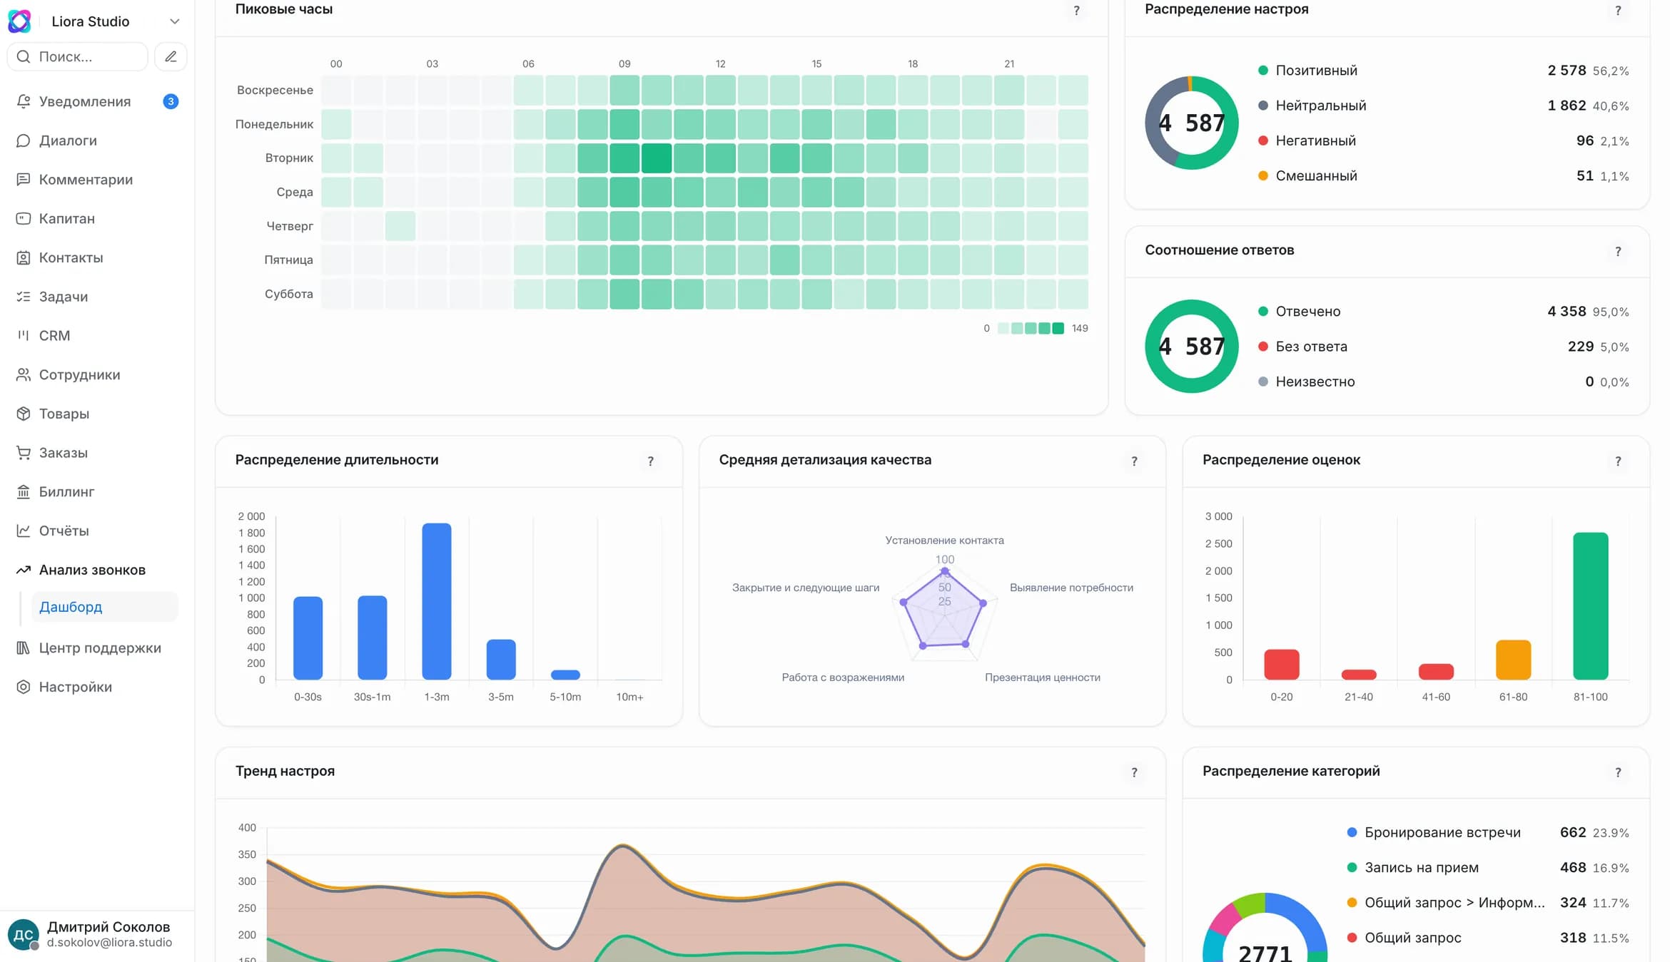Click the Настройки gear icon
The height and width of the screenshot is (962, 1670).
click(24, 687)
